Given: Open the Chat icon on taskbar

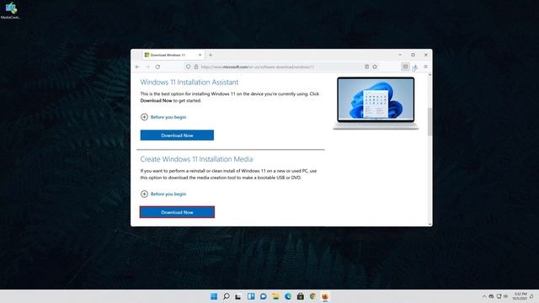Looking at the screenshot, I should click(x=264, y=296).
